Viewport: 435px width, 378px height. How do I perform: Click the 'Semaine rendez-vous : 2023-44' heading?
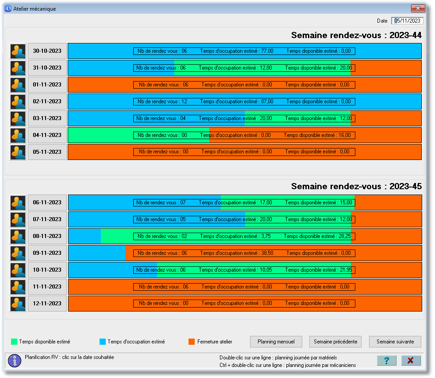coord(356,35)
